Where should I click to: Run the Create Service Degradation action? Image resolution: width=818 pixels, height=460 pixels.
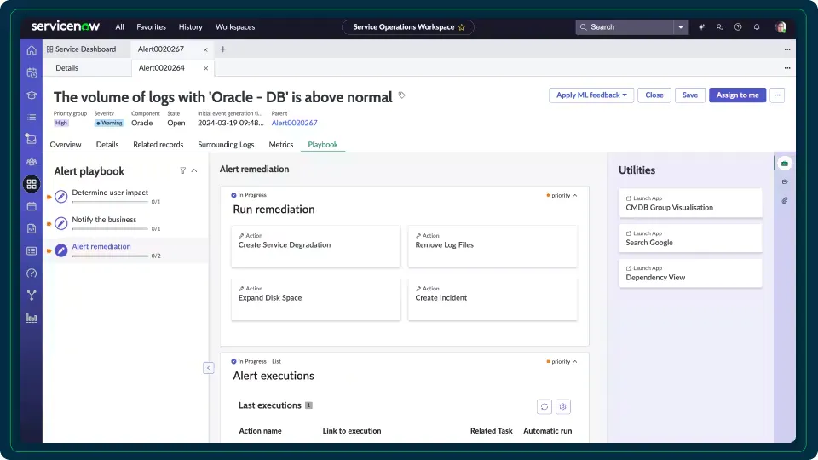click(x=315, y=246)
